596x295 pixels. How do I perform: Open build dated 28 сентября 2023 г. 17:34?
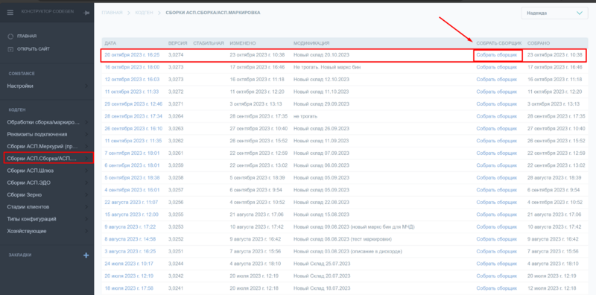(133, 116)
